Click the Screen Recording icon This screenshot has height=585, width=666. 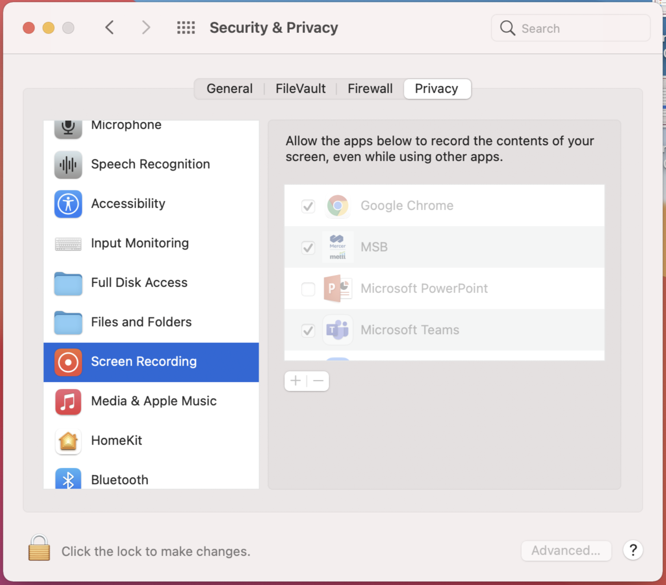(68, 362)
